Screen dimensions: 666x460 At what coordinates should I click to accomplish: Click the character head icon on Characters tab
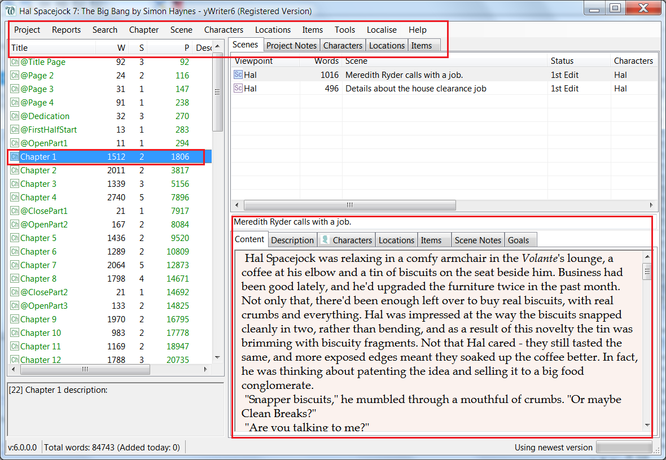click(x=326, y=240)
